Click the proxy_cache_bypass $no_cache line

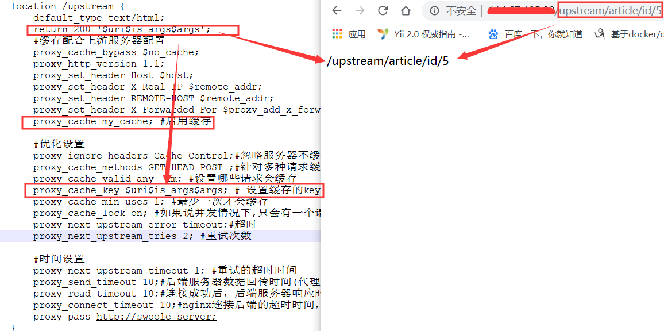click(x=116, y=52)
